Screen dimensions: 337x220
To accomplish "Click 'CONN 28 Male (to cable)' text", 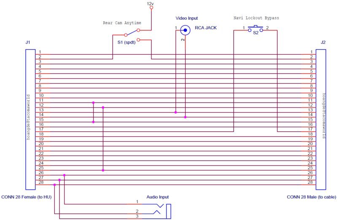I will (x=311, y=197).
